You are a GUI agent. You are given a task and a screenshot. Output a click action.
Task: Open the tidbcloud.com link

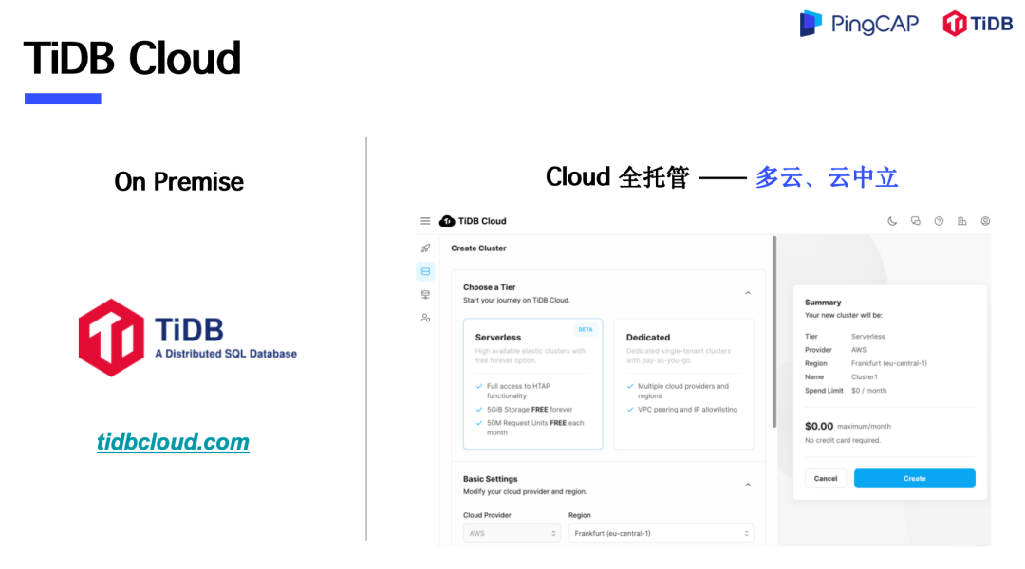(x=174, y=442)
